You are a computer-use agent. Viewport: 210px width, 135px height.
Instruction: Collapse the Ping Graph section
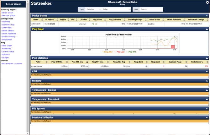point(207,29)
